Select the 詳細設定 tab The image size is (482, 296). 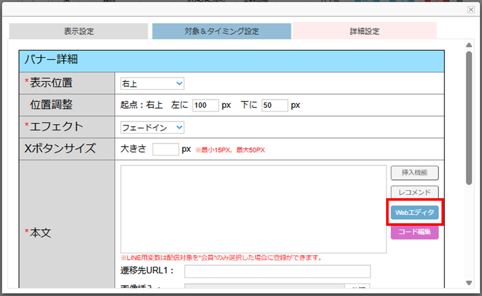click(x=364, y=31)
